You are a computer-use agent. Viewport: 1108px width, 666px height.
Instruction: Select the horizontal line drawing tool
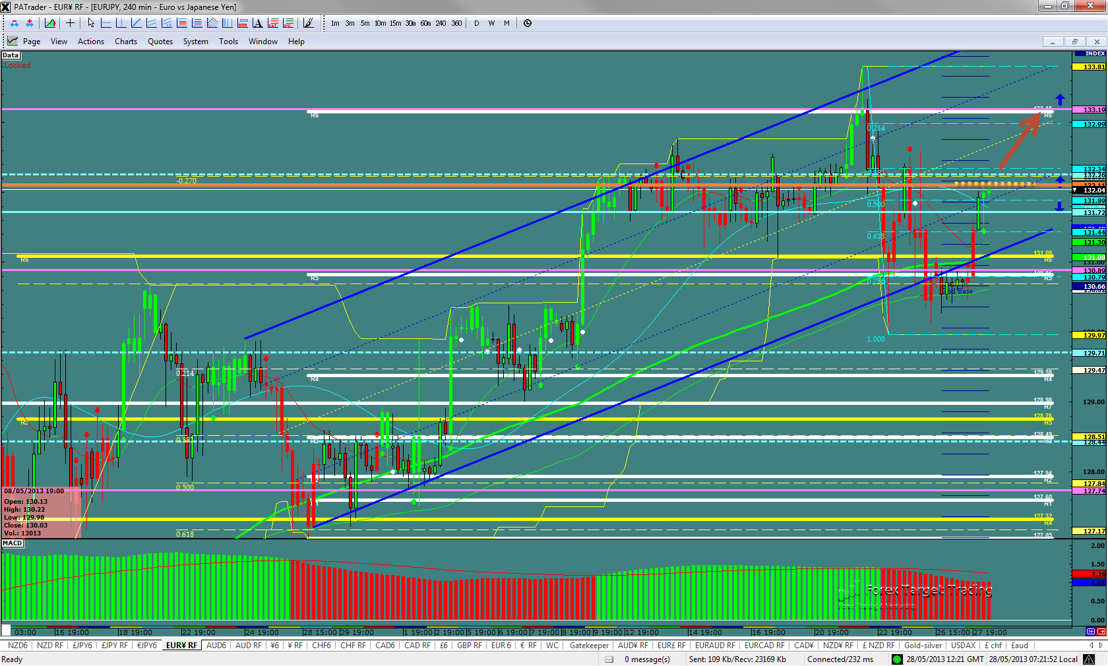coord(106,23)
